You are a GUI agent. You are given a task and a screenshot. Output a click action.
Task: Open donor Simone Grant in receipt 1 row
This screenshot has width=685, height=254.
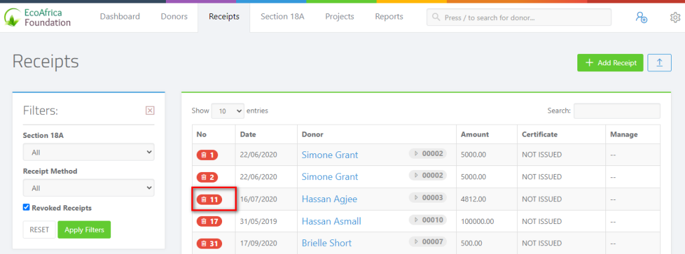pyautogui.click(x=330, y=155)
